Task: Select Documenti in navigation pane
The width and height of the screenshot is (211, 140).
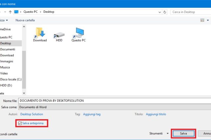Action: point(8,49)
